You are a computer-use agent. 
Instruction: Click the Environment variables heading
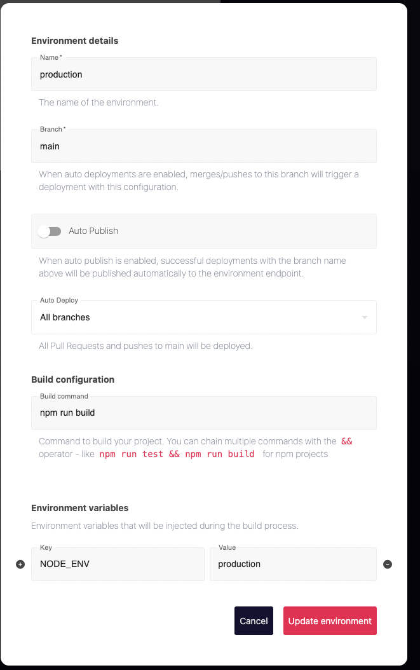[79, 507]
